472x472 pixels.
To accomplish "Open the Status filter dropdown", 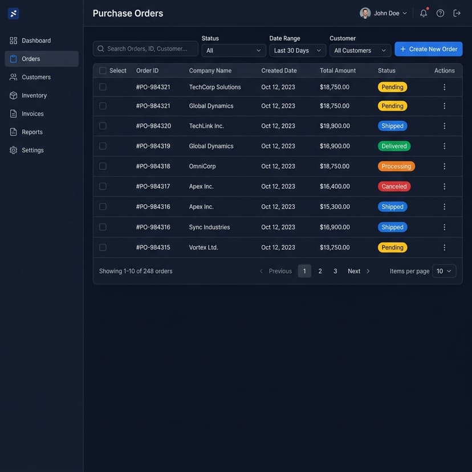I will (x=234, y=51).
